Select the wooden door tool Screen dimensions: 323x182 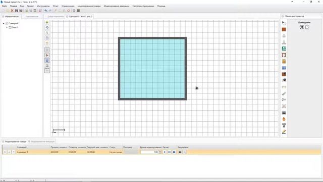[284, 62]
